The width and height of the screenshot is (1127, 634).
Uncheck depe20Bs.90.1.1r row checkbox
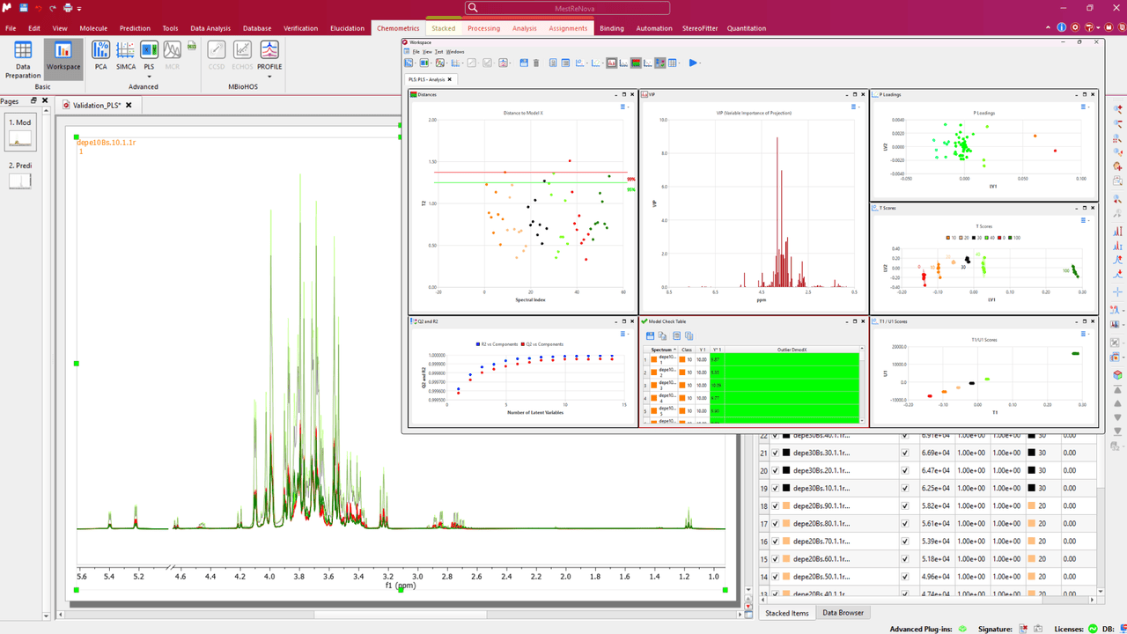point(776,505)
